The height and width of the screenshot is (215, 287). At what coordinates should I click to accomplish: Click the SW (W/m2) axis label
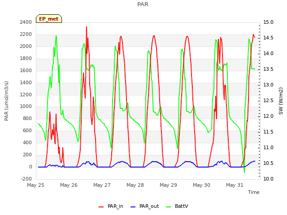[281, 101]
